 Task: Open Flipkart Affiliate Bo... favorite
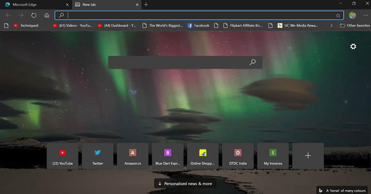243,26
